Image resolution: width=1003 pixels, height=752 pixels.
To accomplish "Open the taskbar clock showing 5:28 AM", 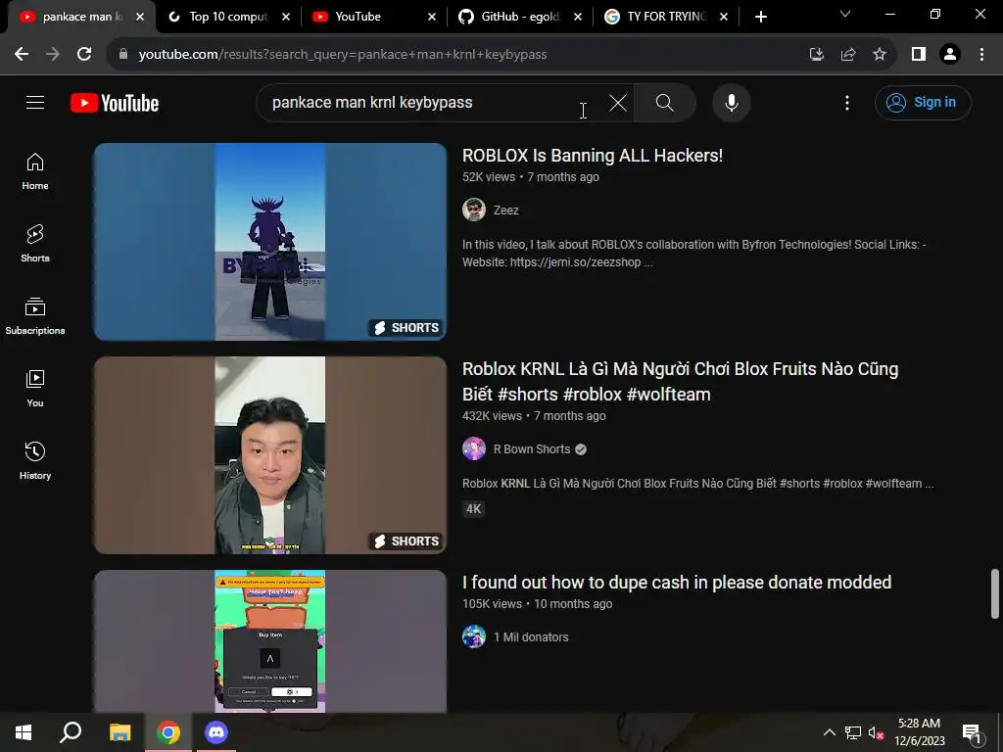I will tap(919, 732).
